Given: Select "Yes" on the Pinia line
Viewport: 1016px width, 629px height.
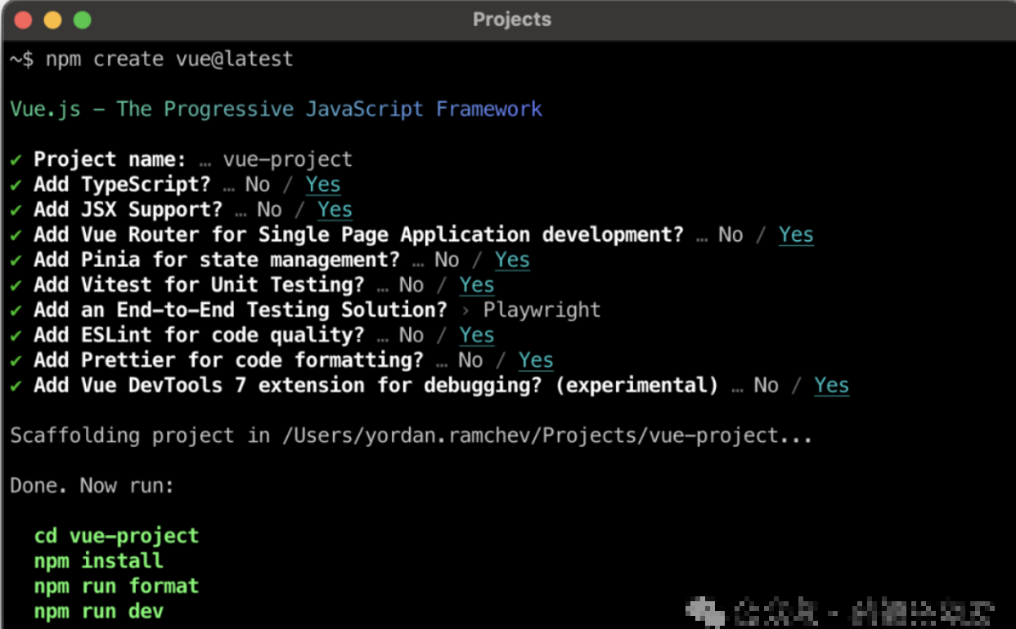Looking at the screenshot, I should [x=512, y=260].
